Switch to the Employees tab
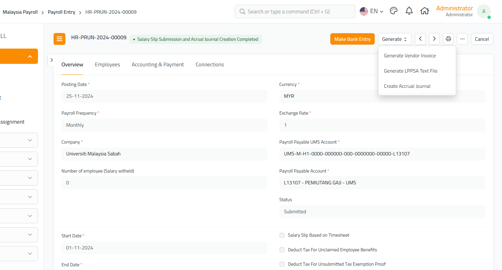Image resolution: width=502 pixels, height=270 pixels. coord(107,64)
